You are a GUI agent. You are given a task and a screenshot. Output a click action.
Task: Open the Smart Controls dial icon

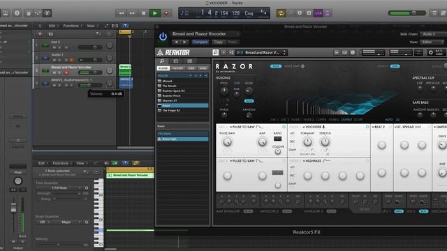[28, 13]
